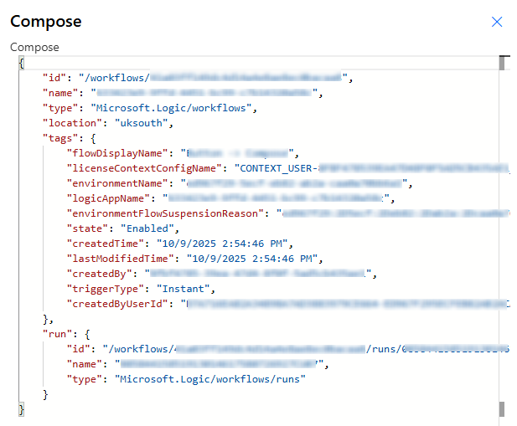Click the "Microsoft.Logic/workflows/runs" value

209,379
